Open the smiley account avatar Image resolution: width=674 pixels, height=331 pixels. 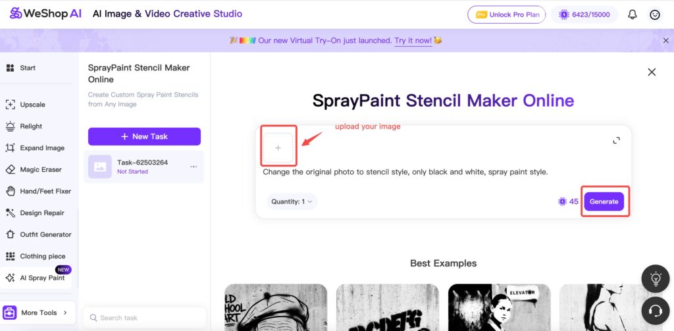pos(655,14)
